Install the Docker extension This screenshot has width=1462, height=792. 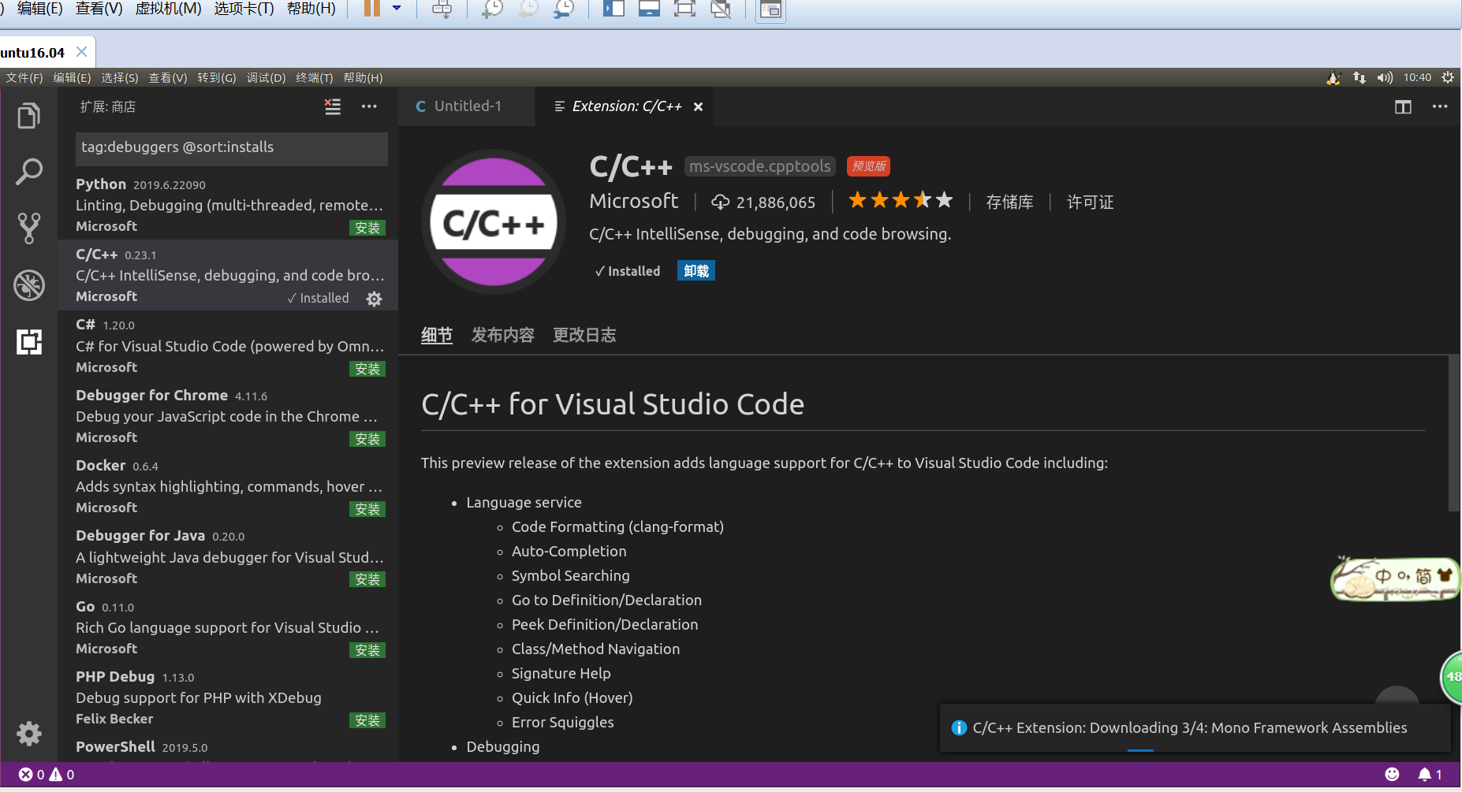pyautogui.click(x=367, y=509)
